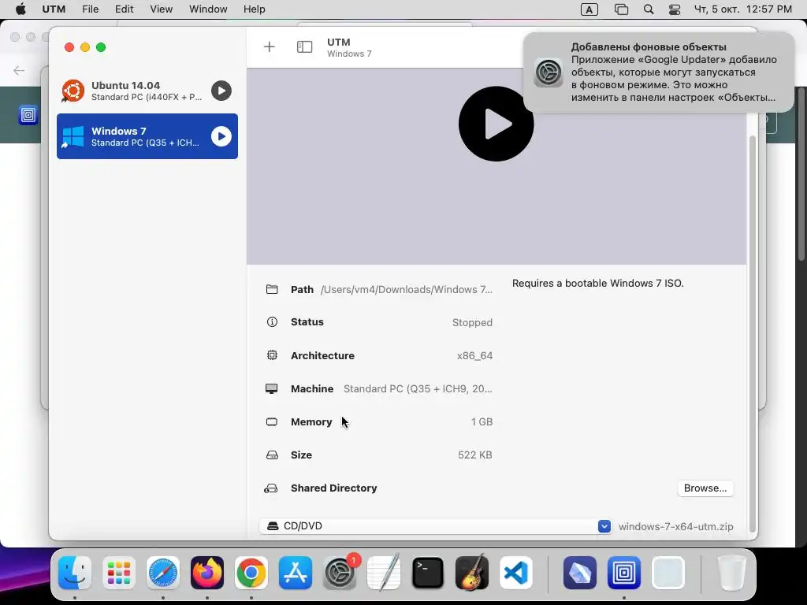The image size is (807, 605).
Task: Click the 522 KB size value
Action: click(x=475, y=455)
